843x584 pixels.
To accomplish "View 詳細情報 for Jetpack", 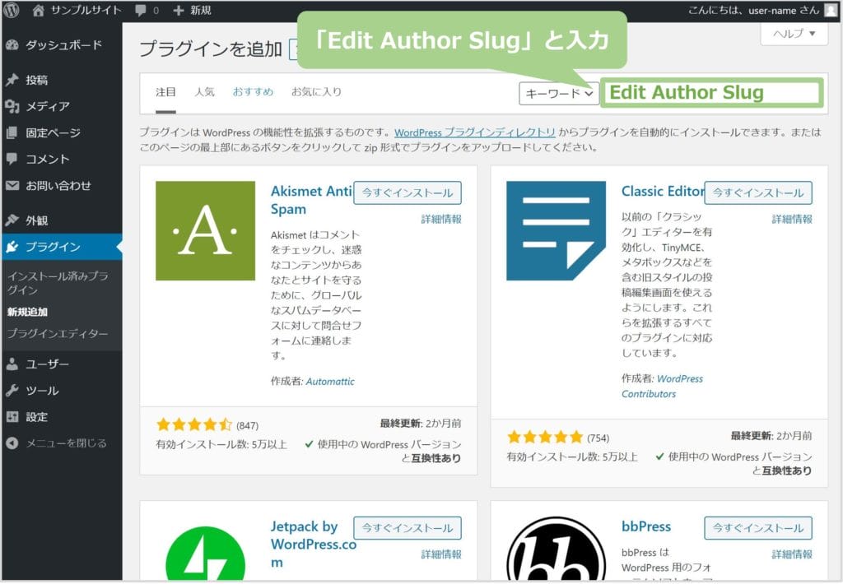I will coord(441,554).
